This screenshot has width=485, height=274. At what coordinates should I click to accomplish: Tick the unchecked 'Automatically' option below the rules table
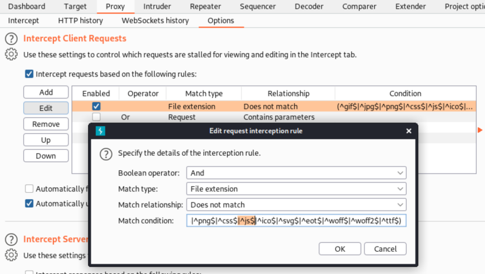click(29, 189)
